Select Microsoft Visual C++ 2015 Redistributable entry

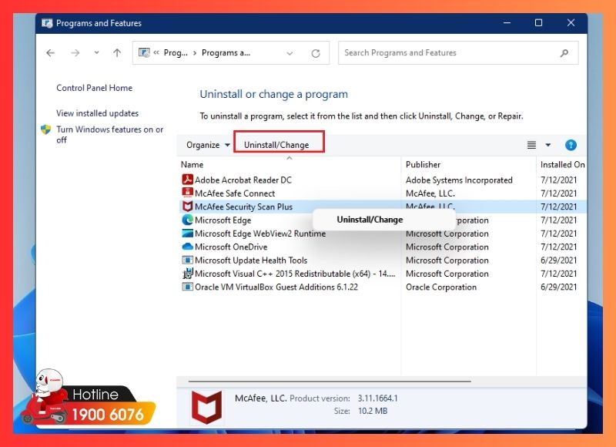(x=295, y=274)
